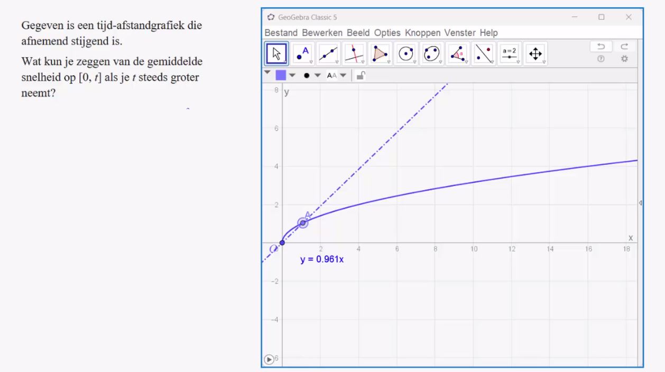Click the Undo arrow button
The height and width of the screenshot is (372, 665).
601,46
